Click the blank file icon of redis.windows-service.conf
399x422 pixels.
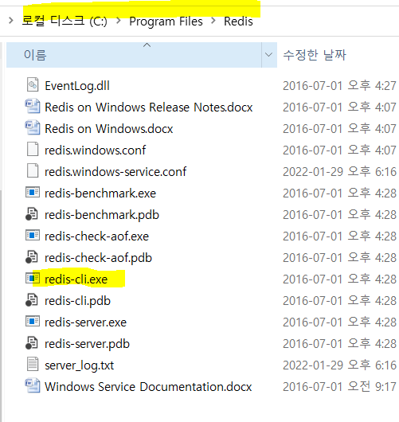tap(33, 170)
